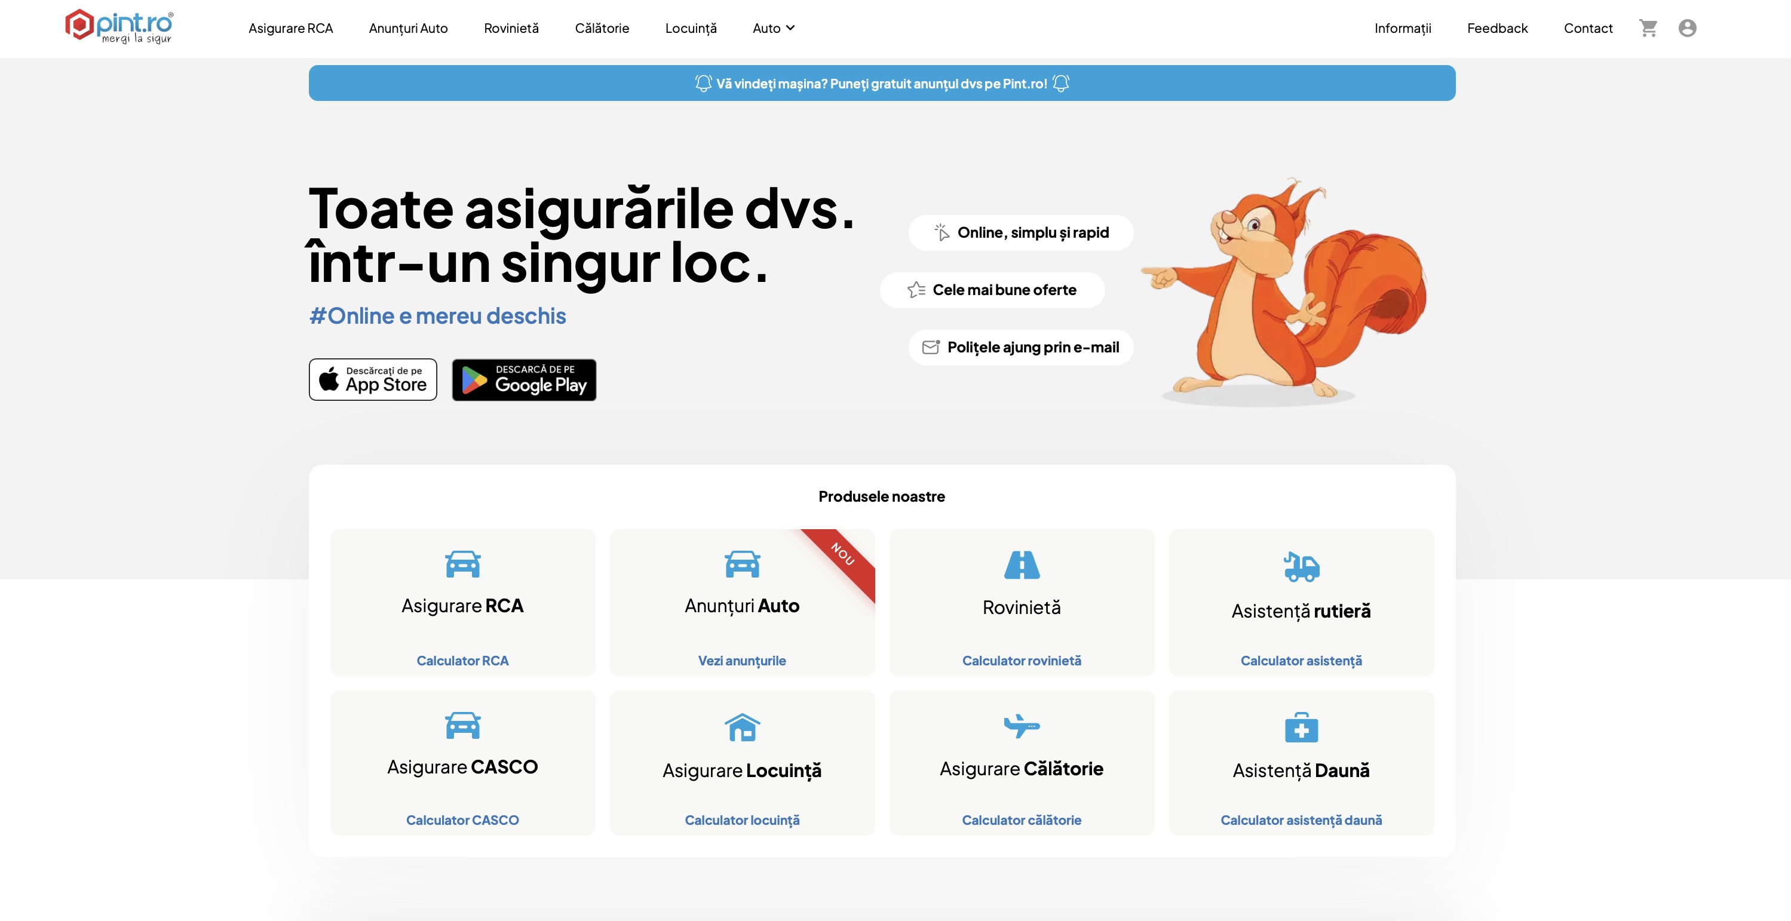Click the bell icon right of banner text
Viewport: 1791px width, 921px height.
click(x=1061, y=84)
